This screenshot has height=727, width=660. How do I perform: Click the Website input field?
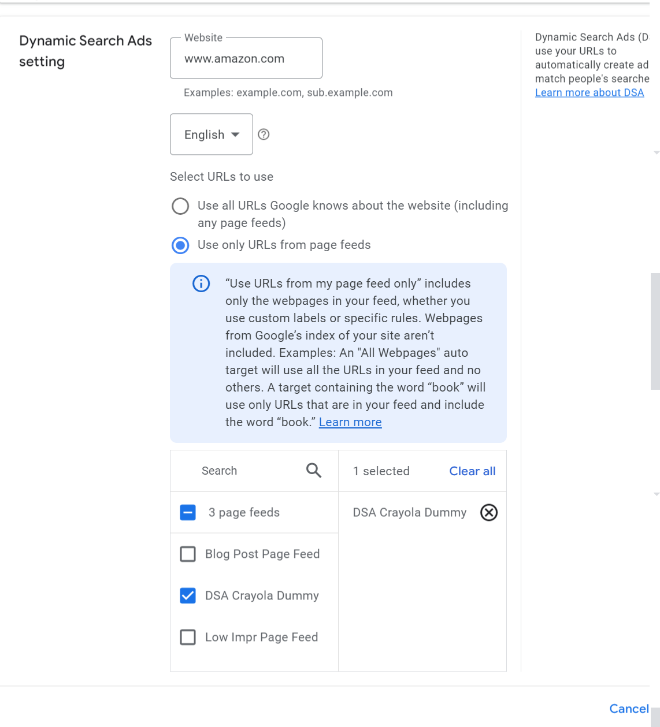point(246,58)
